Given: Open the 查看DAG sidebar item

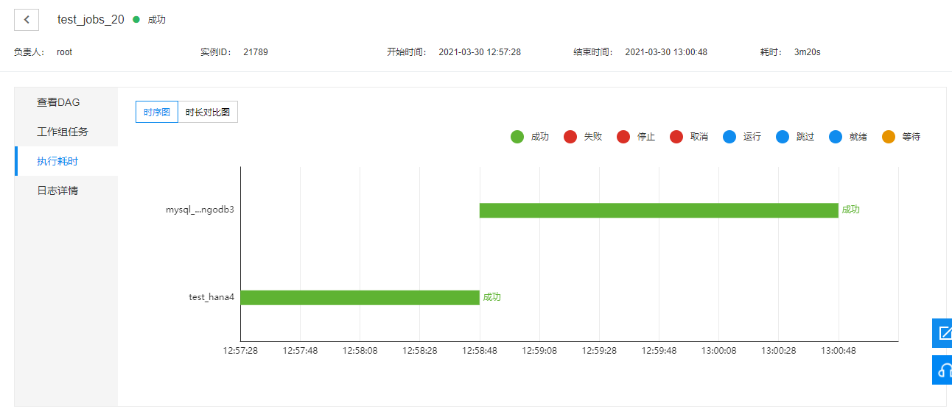Looking at the screenshot, I should [66, 102].
